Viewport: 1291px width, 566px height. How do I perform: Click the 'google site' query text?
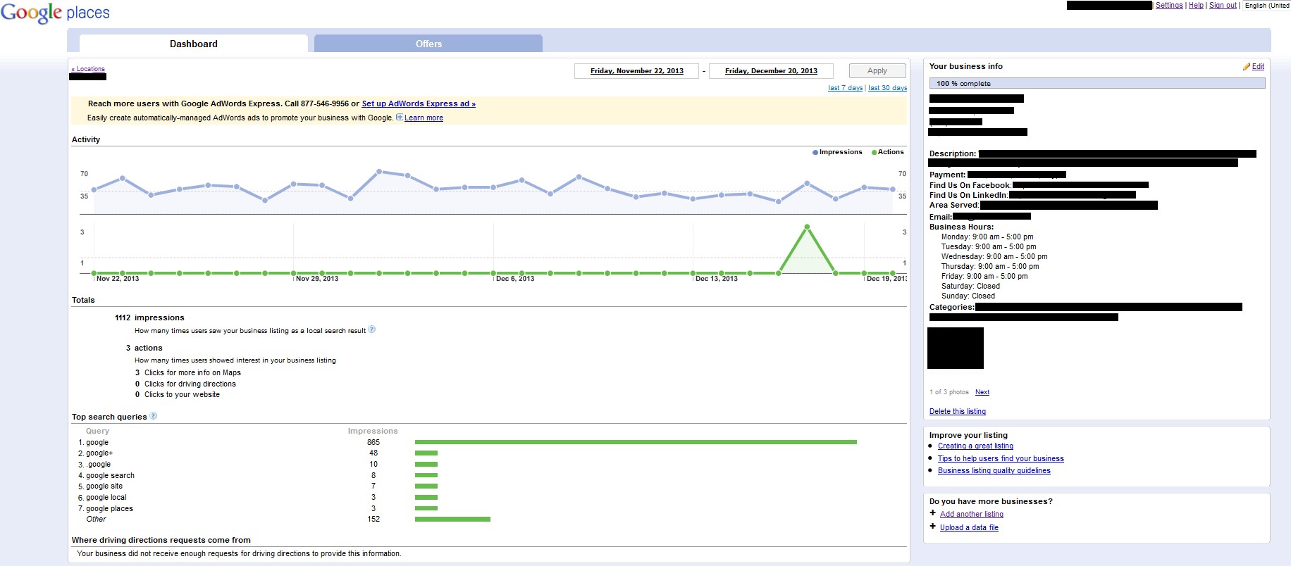(104, 486)
